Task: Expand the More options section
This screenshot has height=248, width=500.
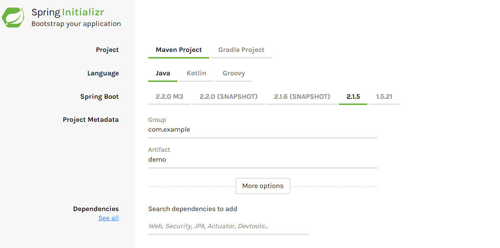Action: (x=263, y=186)
